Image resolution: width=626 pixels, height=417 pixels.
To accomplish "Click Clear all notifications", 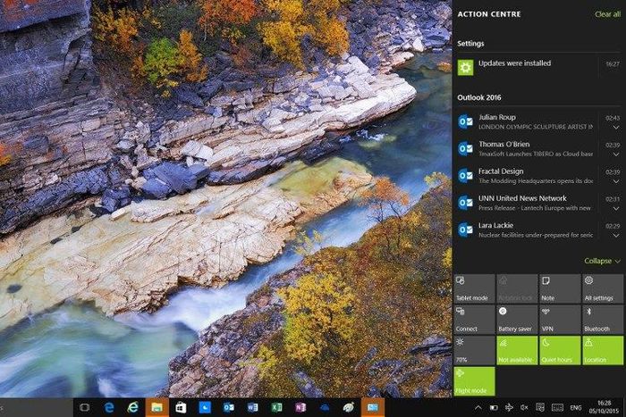I will pyautogui.click(x=607, y=14).
